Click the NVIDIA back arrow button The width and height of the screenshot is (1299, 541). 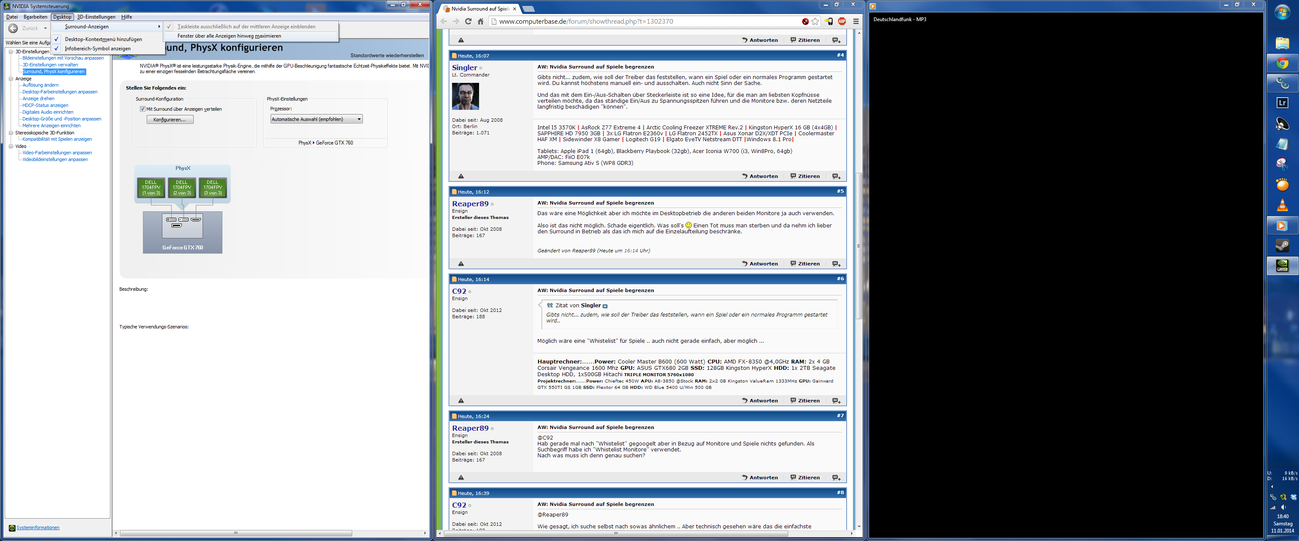14,28
